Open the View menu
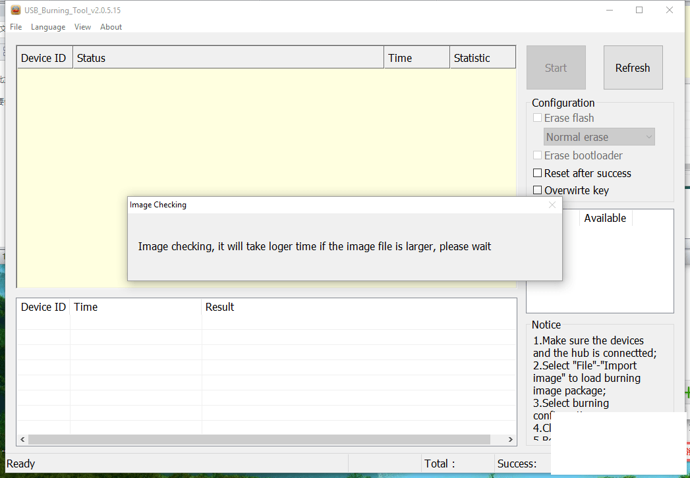The height and width of the screenshot is (478, 690). [82, 27]
